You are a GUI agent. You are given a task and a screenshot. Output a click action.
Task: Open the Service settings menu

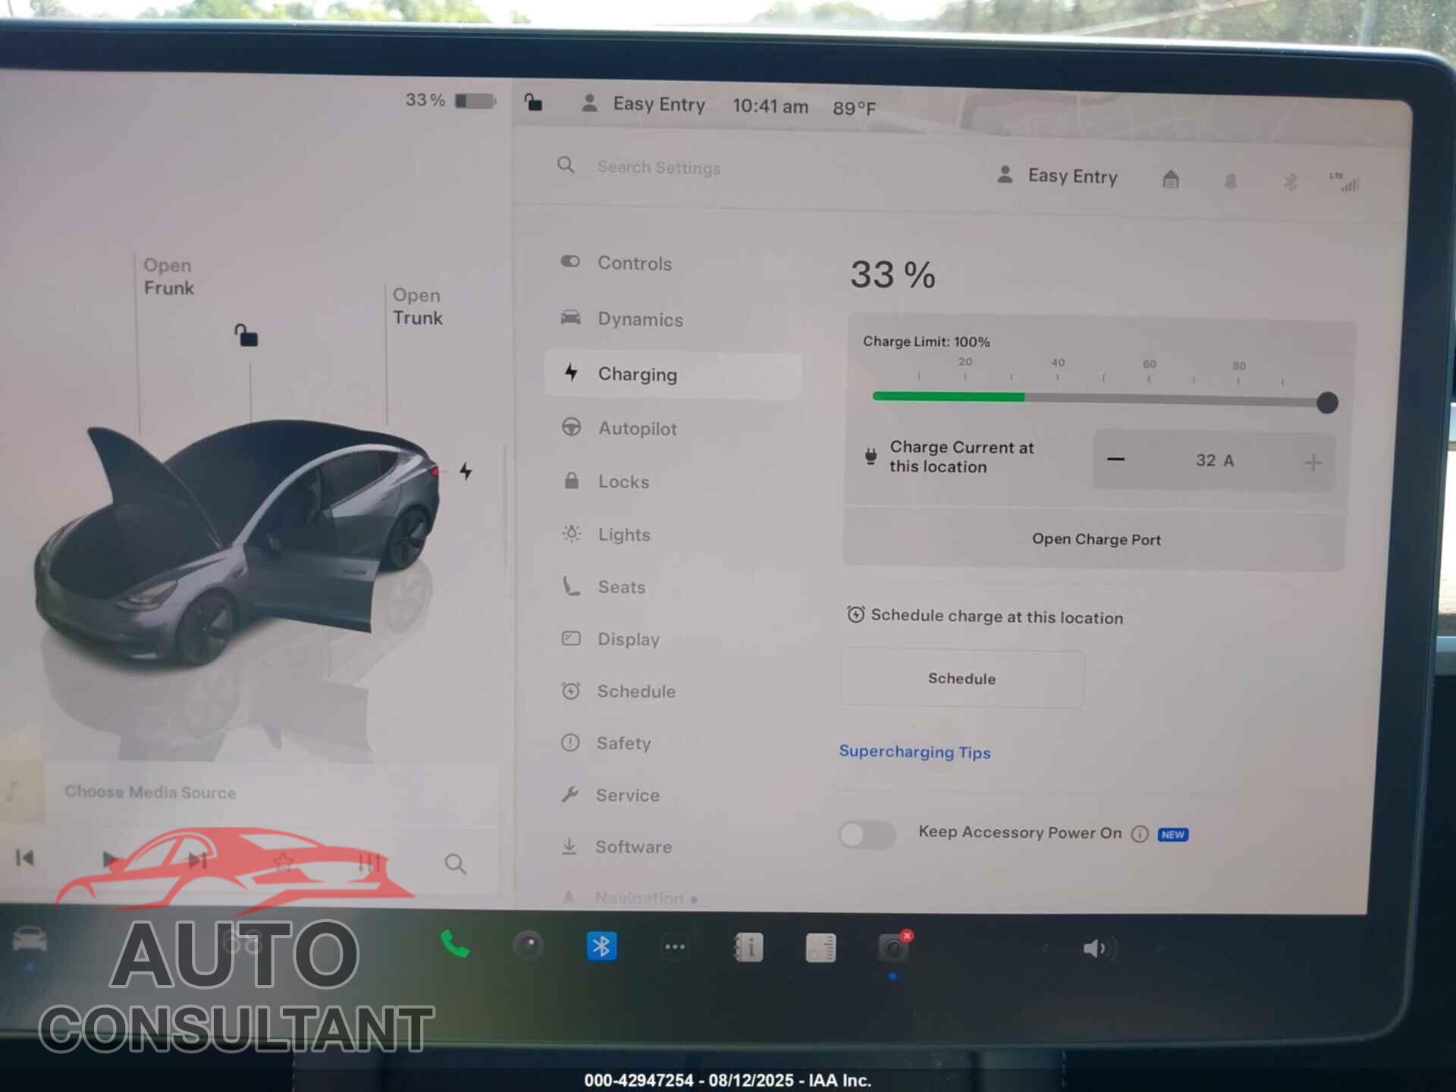[x=610, y=795]
